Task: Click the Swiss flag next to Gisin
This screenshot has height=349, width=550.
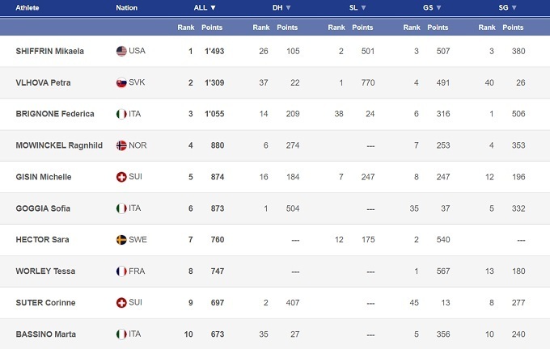Action: pyautogui.click(x=122, y=177)
